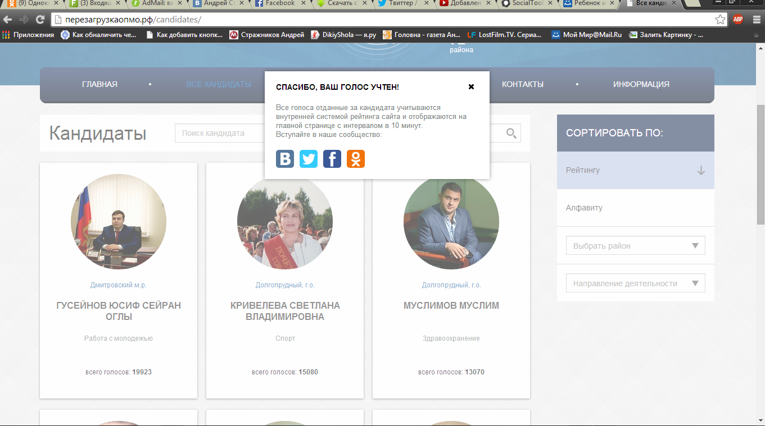
Task: Reload the page with refresh icon
Action: [40, 20]
